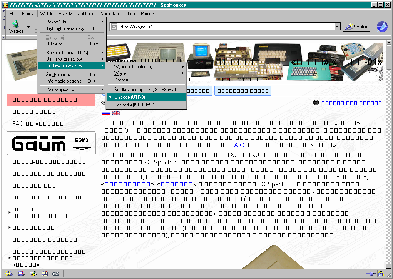
Task: Click the Wstecz back arrow icon
Action: [x=16, y=24]
